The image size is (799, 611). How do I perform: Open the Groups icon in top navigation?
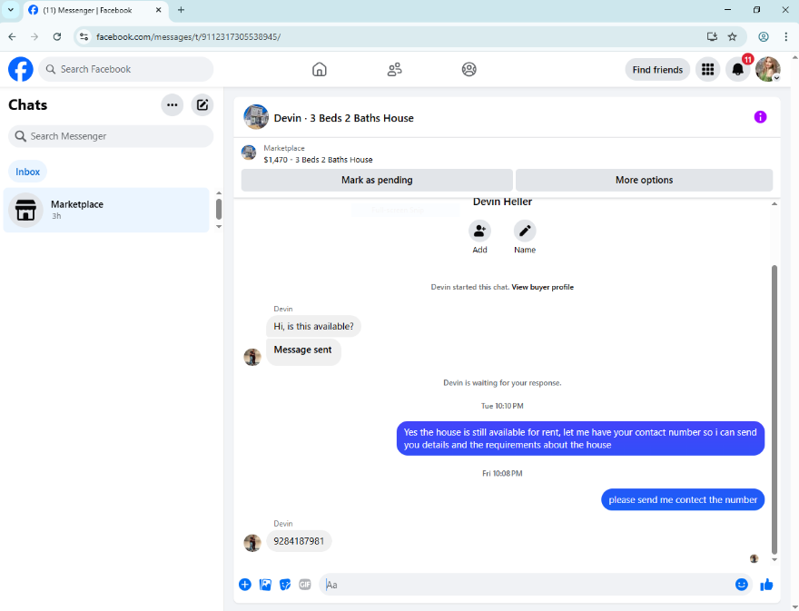tap(469, 69)
